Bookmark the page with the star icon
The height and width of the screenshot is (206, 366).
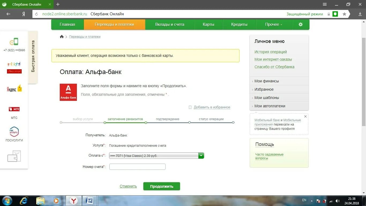344,14
